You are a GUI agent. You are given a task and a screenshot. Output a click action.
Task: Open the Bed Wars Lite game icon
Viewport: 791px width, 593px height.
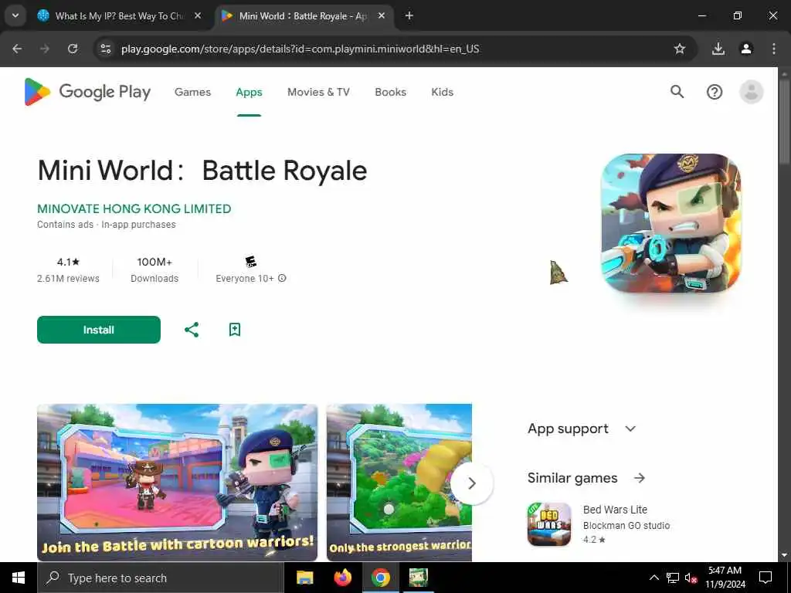click(x=549, y=524)
